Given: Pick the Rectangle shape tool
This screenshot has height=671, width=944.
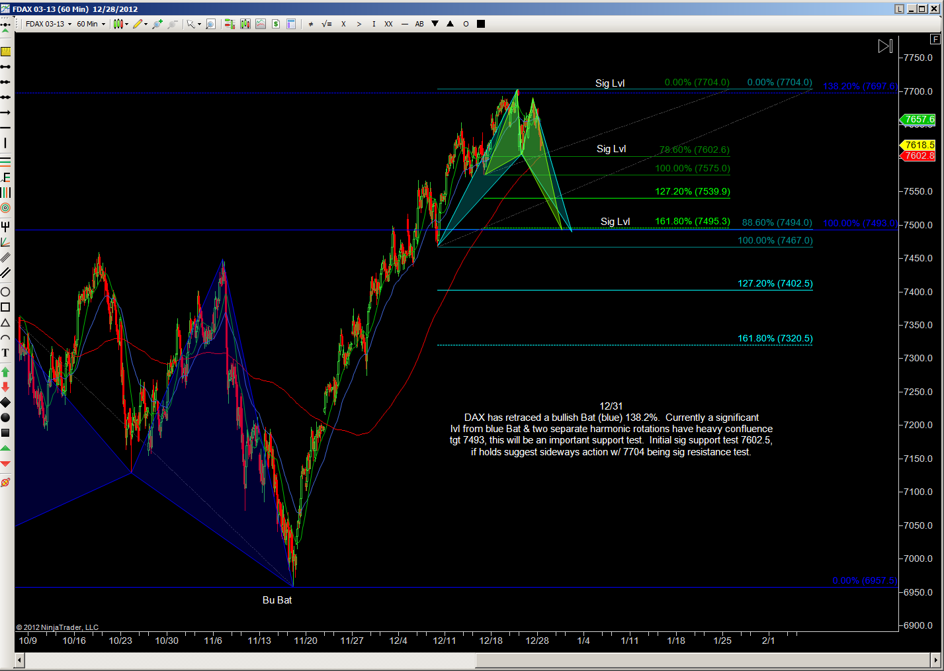Looking at the screenshot, I should [x=5, y=307].
